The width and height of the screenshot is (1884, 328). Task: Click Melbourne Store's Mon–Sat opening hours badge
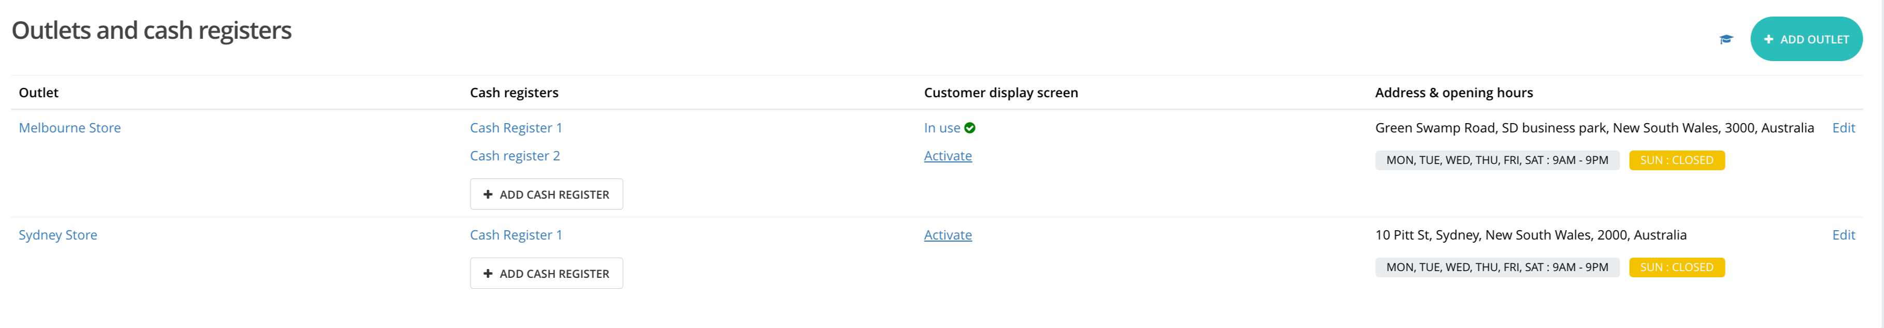(x=1496, y=160)
